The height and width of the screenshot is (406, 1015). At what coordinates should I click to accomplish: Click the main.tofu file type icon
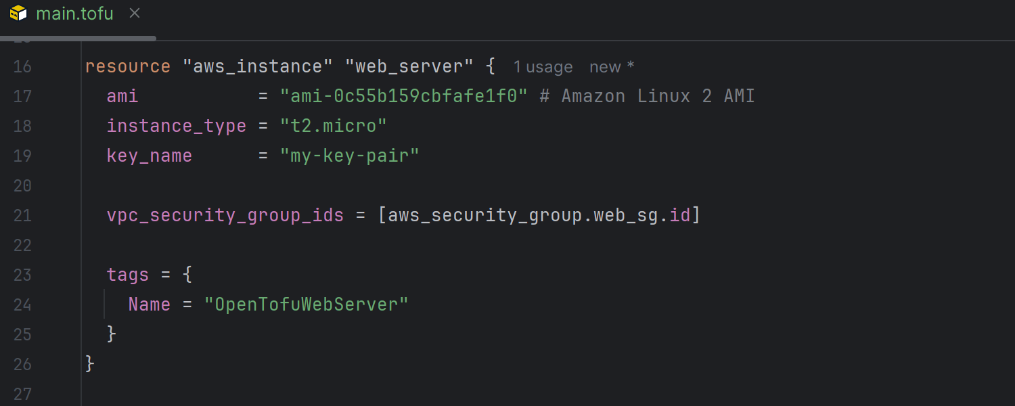pyautogui.click(x=18, y=13)
